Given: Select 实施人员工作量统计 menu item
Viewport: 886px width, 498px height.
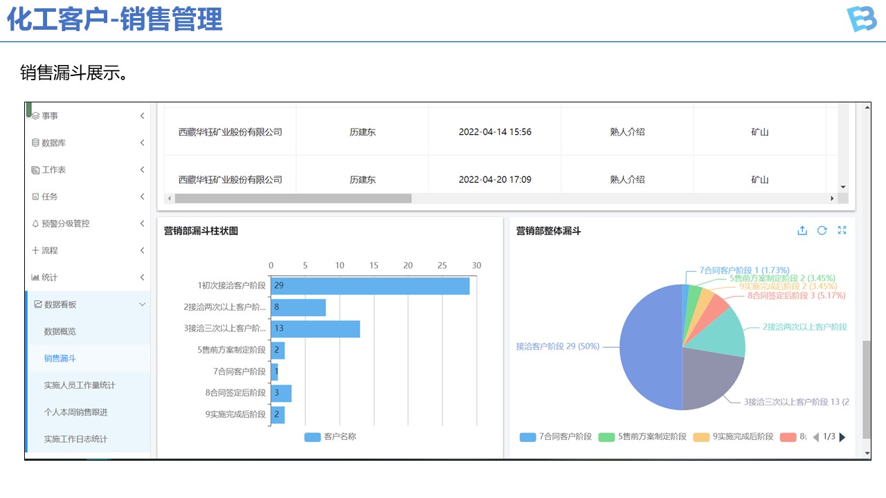Looking at the screenshot, I should point(80,385).
